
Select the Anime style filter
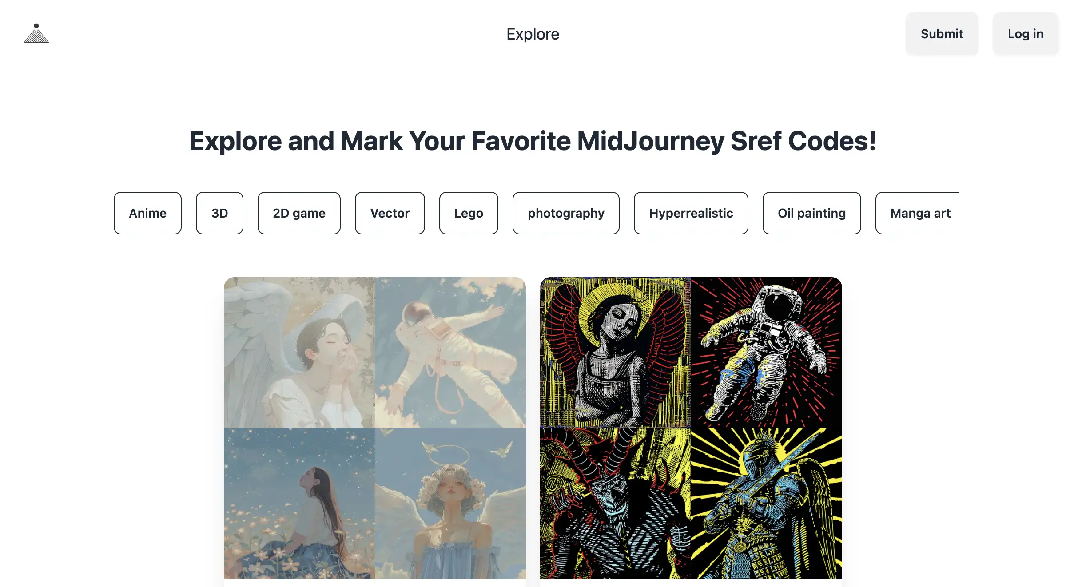tap(147, 213)
